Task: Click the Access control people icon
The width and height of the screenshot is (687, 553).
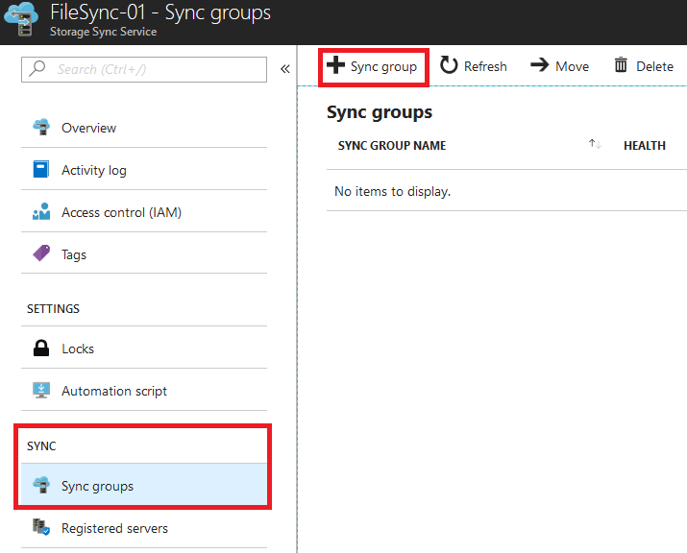Action: [41, 211]
